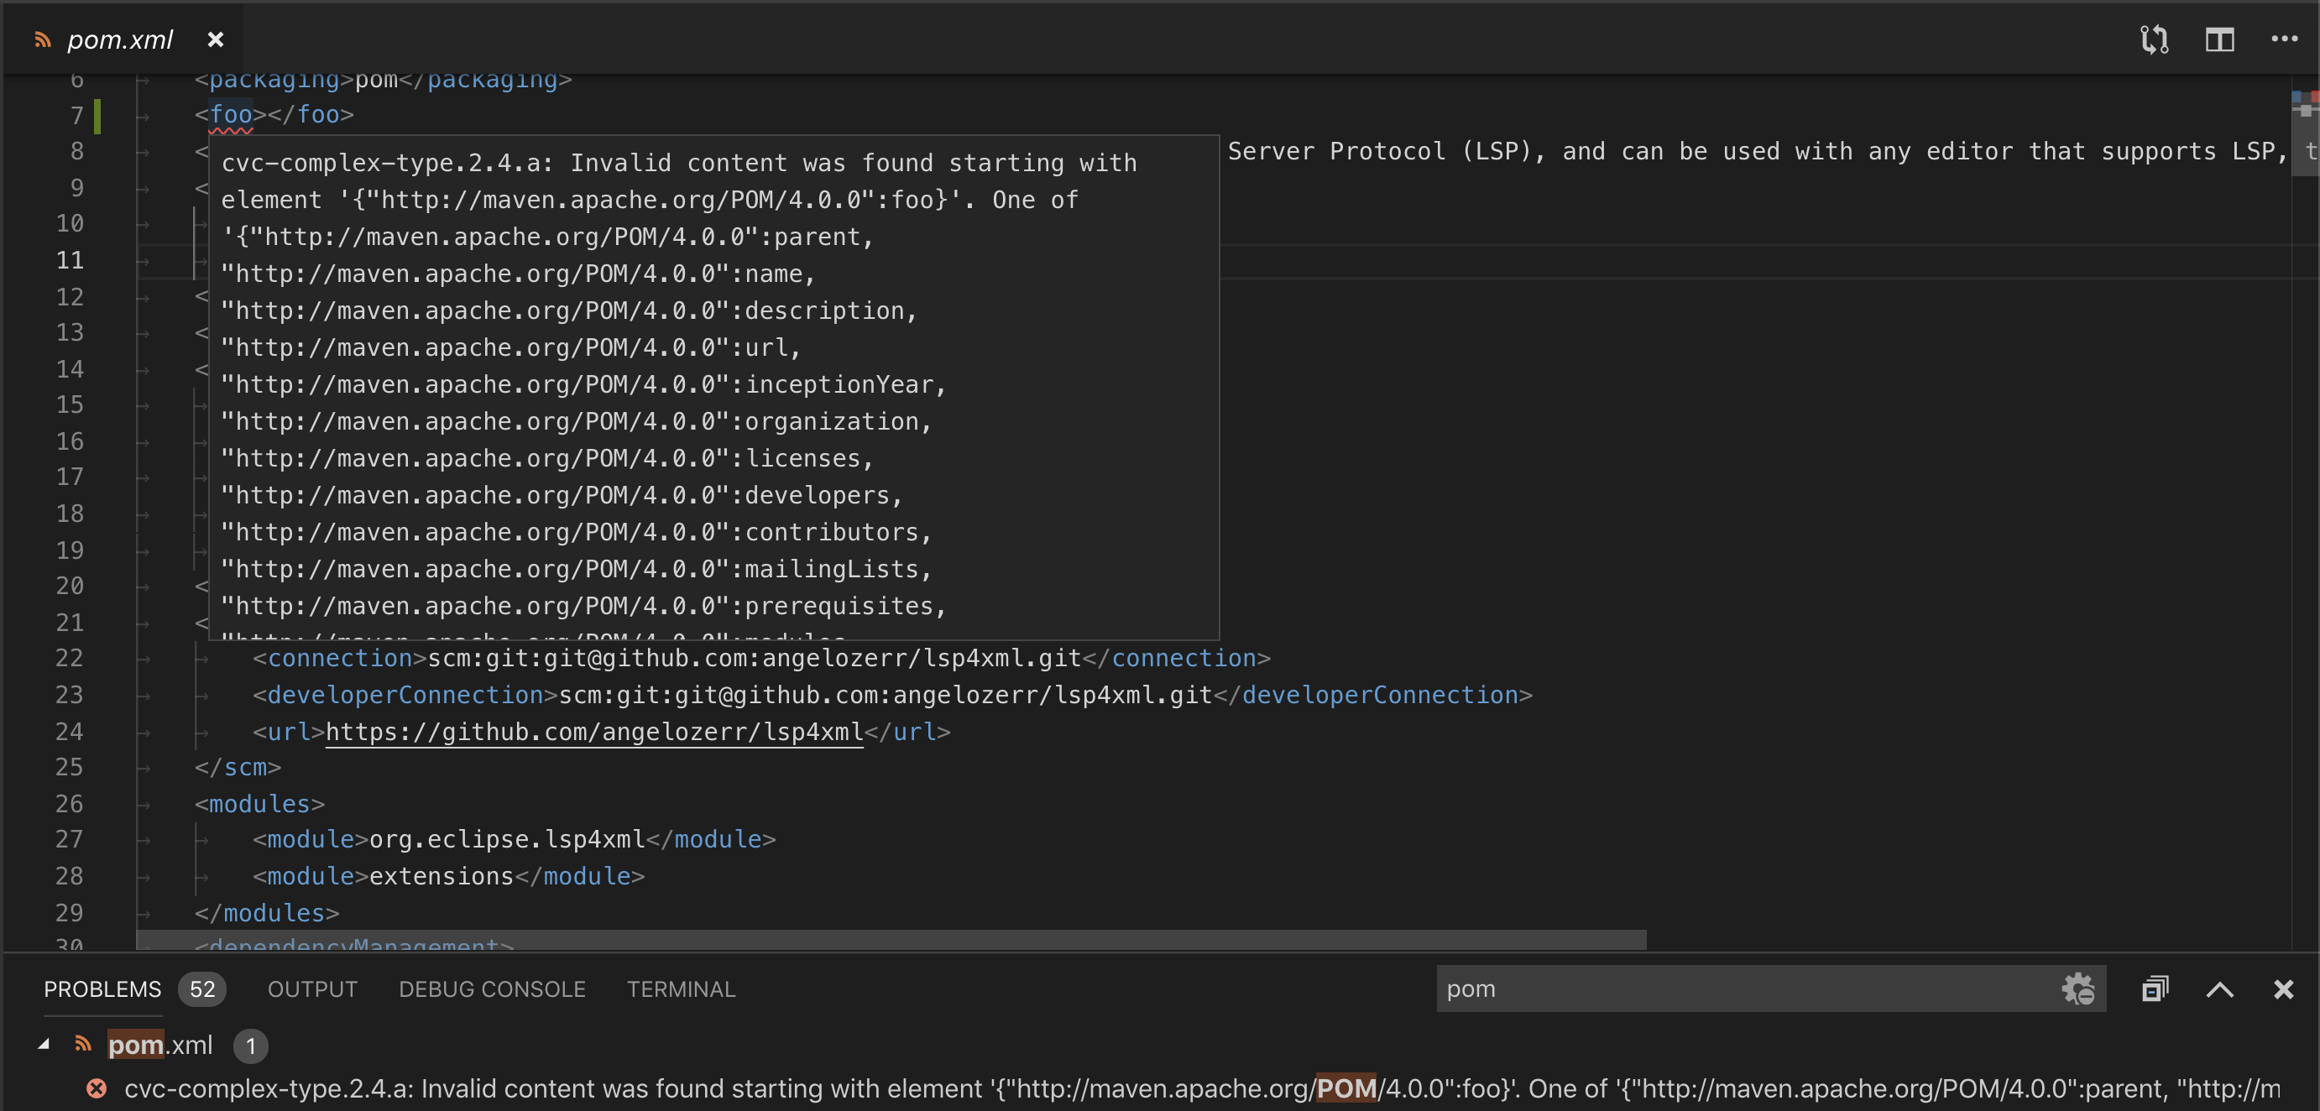This screenshot has width=2320, height=1111.
Task: Click the pom.xml file icon in problems list
Action: click(x=83, y=1045)
